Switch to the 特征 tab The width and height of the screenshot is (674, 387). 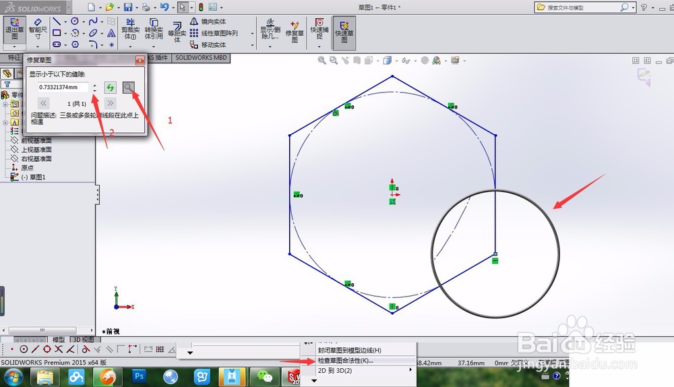click(x=14, y=57)
